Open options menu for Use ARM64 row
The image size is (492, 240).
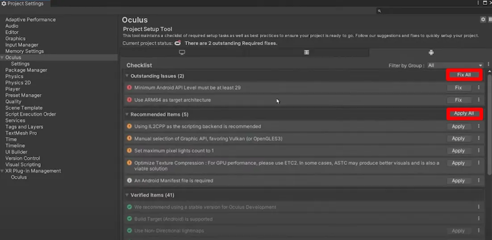pos(479,100)
